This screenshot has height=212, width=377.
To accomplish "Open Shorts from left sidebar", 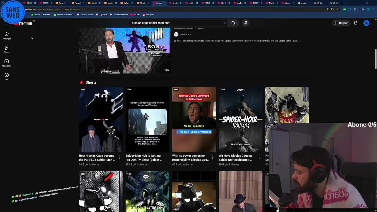I will pyautogui.click(x=6, y=49).
